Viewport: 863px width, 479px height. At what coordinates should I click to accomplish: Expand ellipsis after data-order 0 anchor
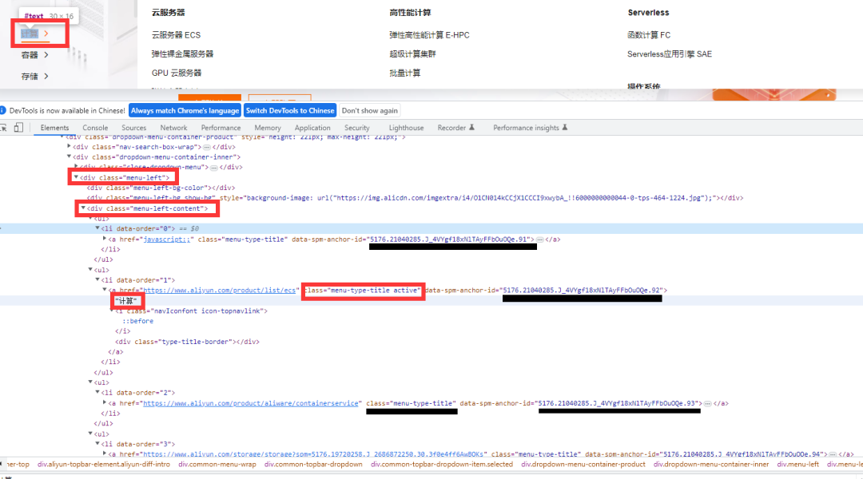(540, 239)
